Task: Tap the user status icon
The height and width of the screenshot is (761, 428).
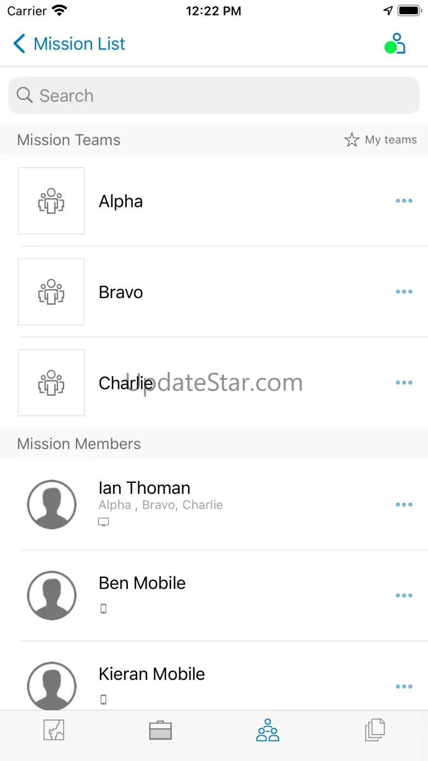Action: [395, 44]
